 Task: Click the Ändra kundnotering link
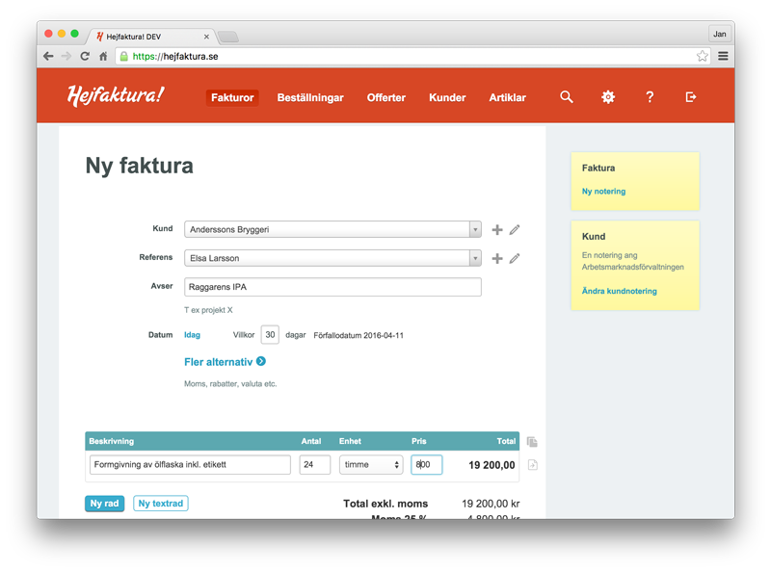coord(619,291)
